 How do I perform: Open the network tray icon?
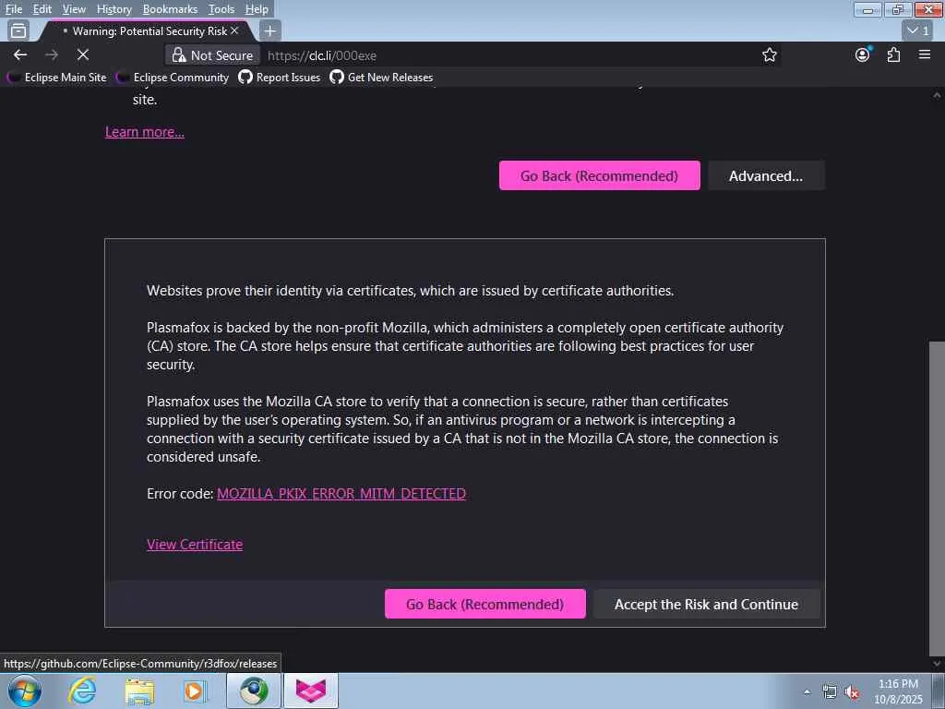830,691
